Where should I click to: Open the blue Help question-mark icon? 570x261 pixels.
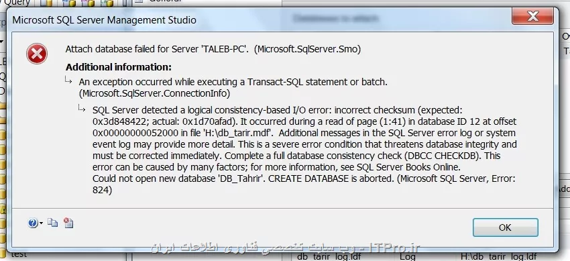tap(32, 223)
